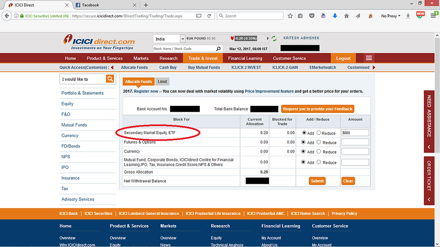
Task: Click the site info icon in address bar
Action: click(16, 16)
